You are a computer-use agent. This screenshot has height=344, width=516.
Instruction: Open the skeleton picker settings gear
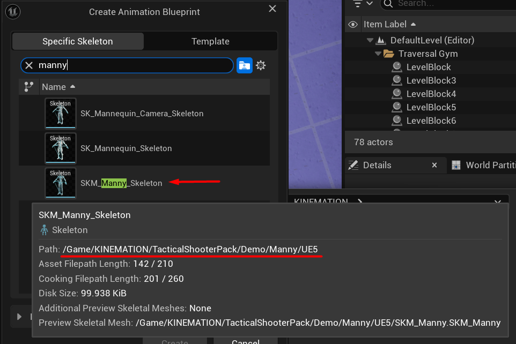pyautogui.click(x=261, y=65)
